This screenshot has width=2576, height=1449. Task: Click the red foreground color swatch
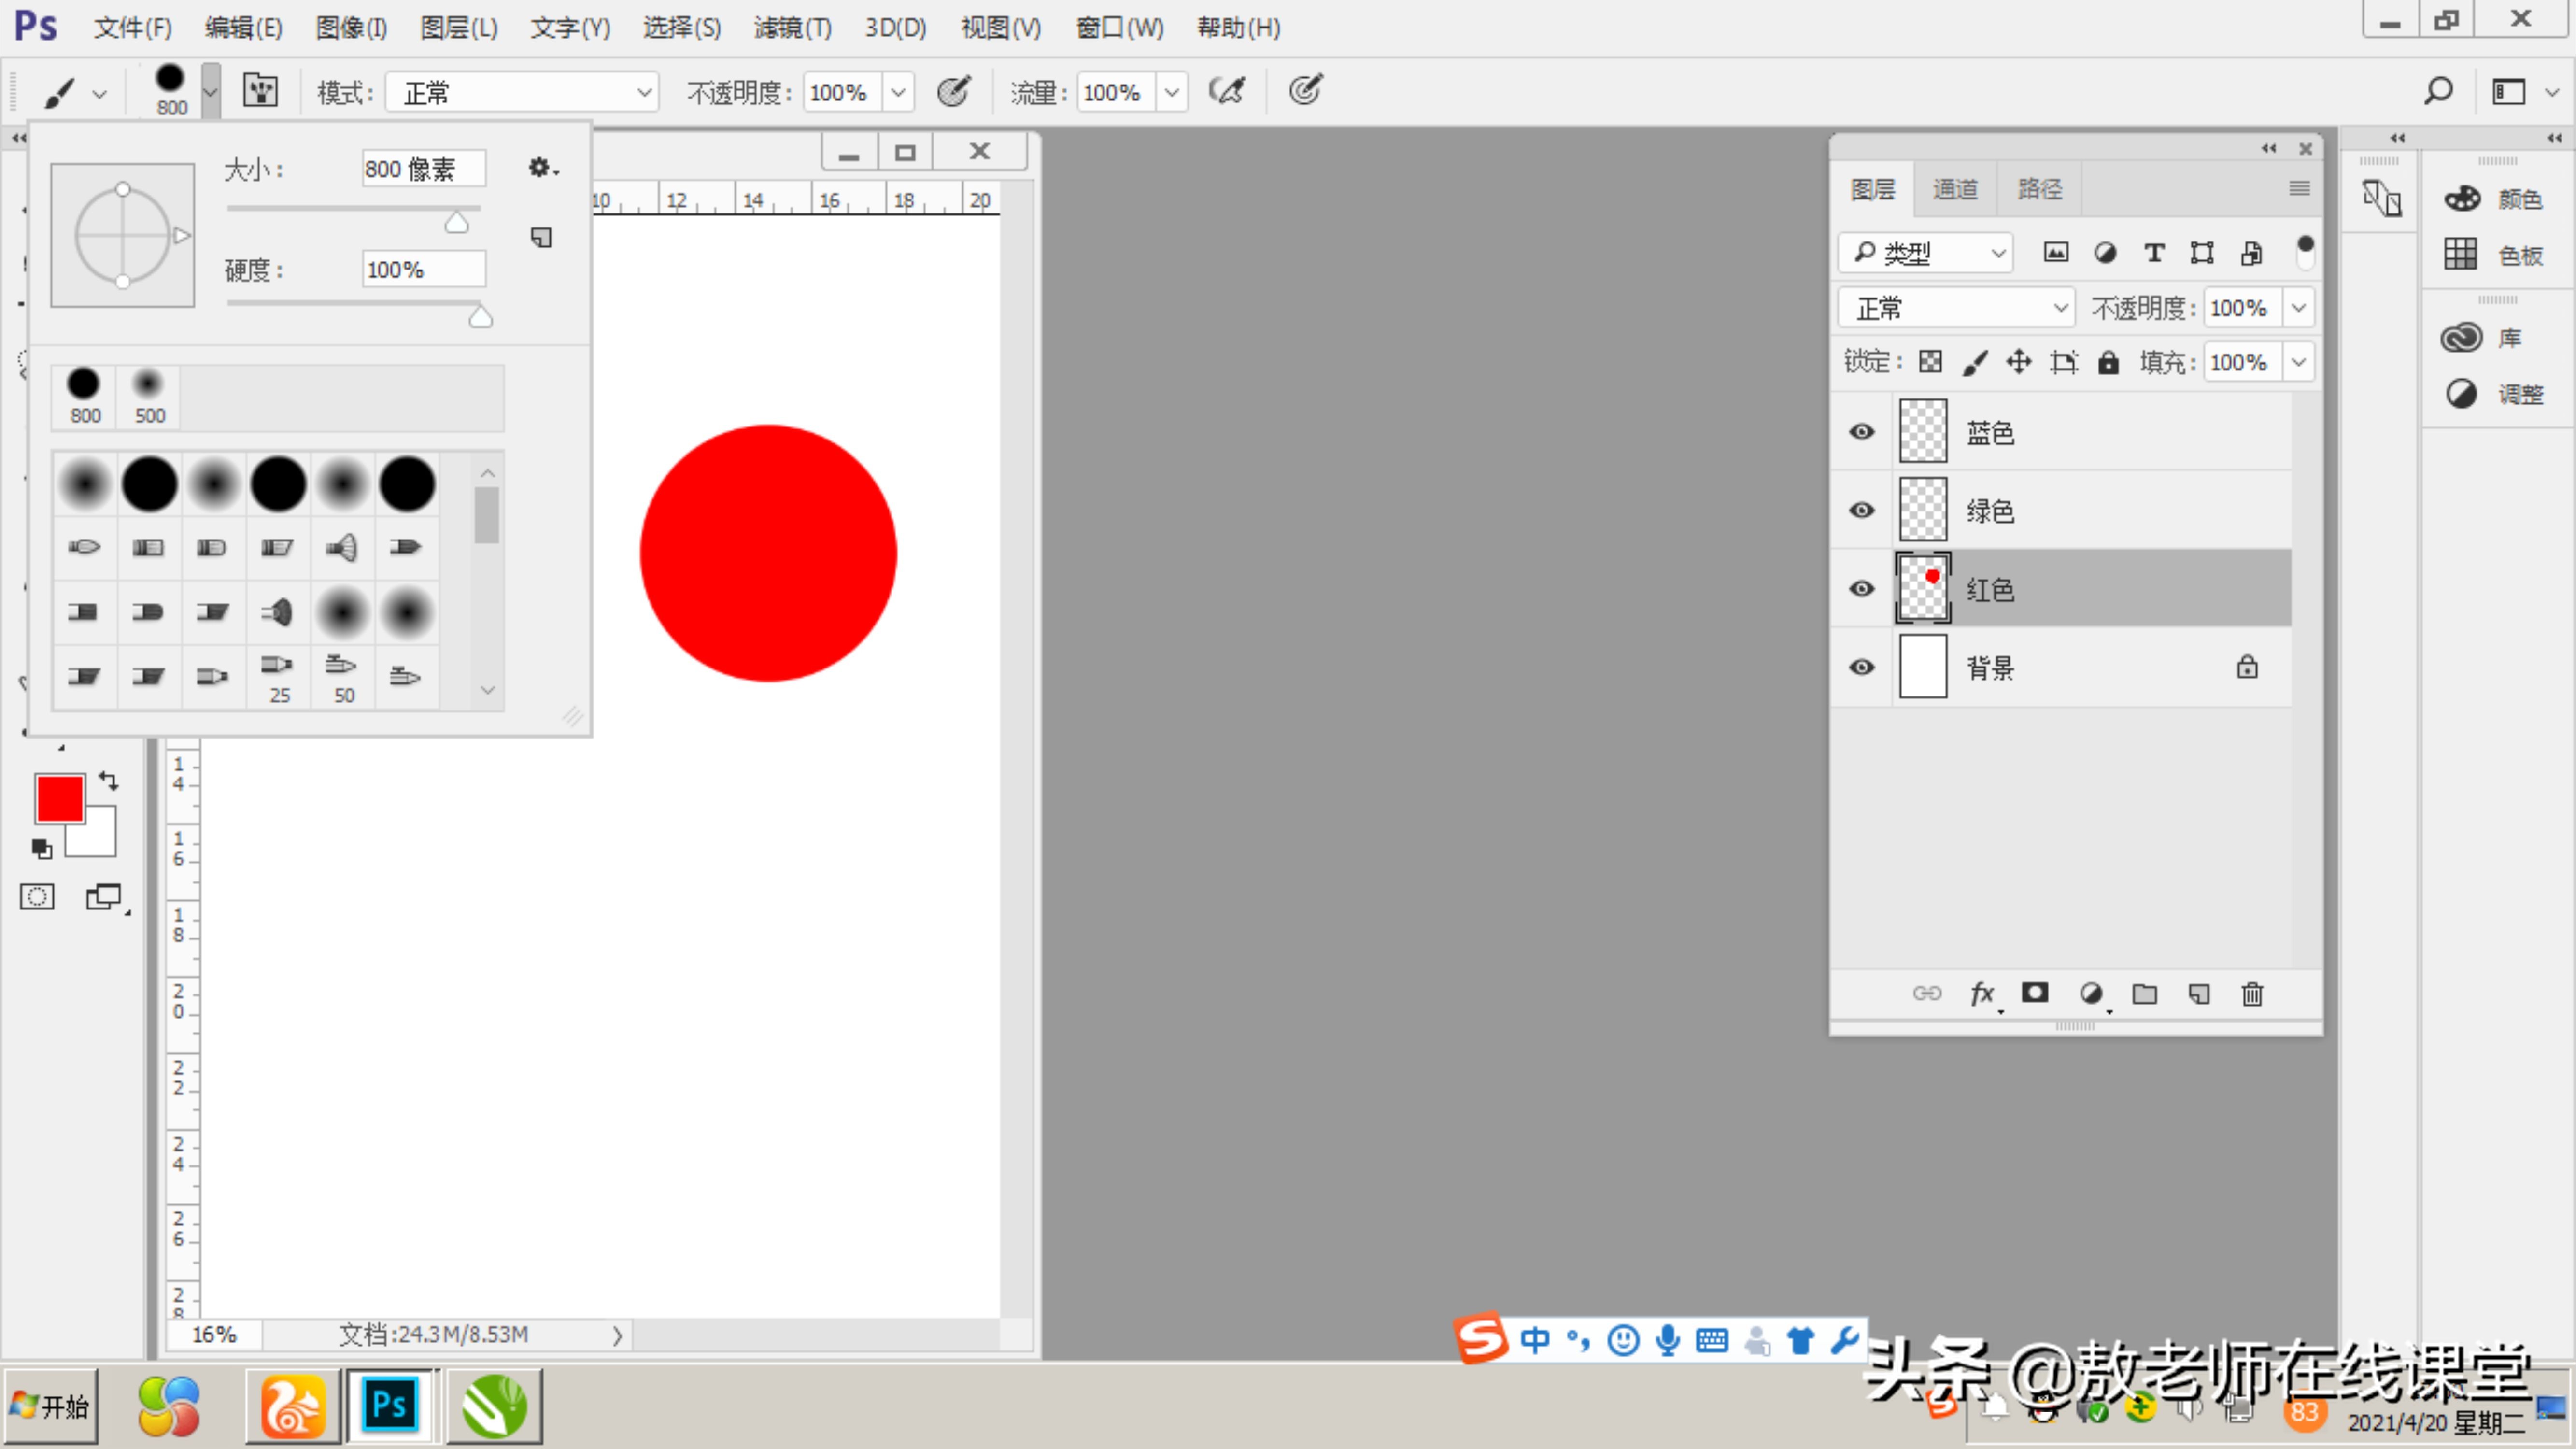pos(59,799)
